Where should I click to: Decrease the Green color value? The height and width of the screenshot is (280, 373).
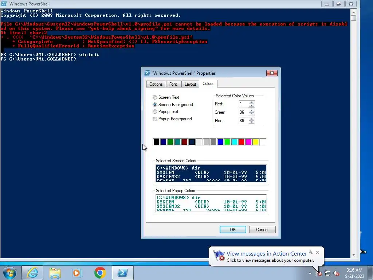(x=251, y=114)
